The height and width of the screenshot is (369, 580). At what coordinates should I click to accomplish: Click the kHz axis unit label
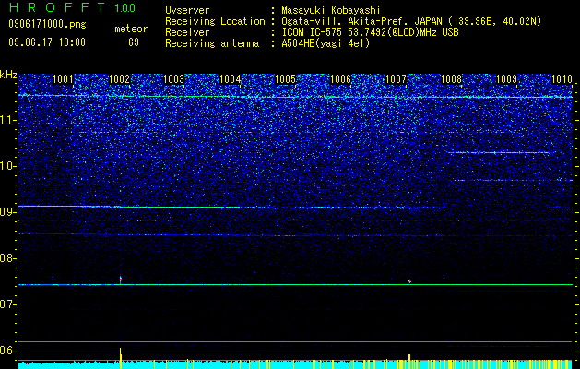[8, 75]
